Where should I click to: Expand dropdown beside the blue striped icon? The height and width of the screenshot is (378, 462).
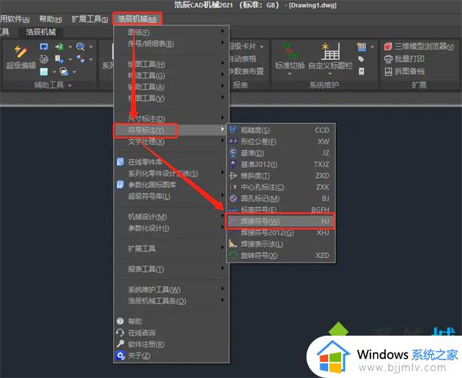[372, 47]
